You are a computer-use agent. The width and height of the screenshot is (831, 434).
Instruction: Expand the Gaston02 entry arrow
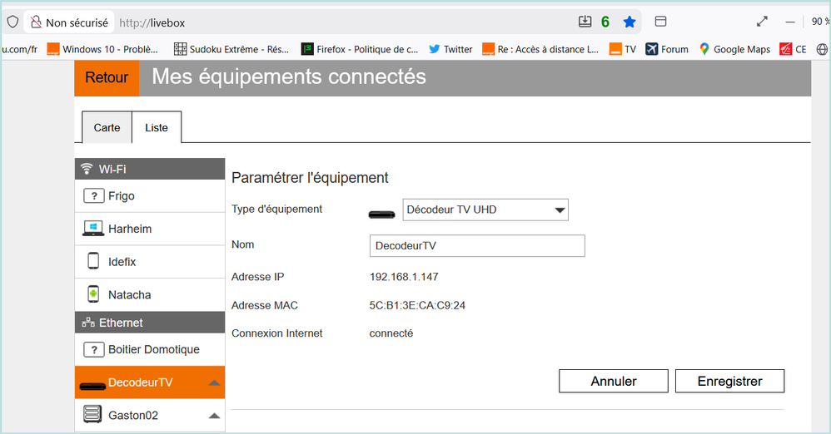pyautogui.click(x=214, y=415)
